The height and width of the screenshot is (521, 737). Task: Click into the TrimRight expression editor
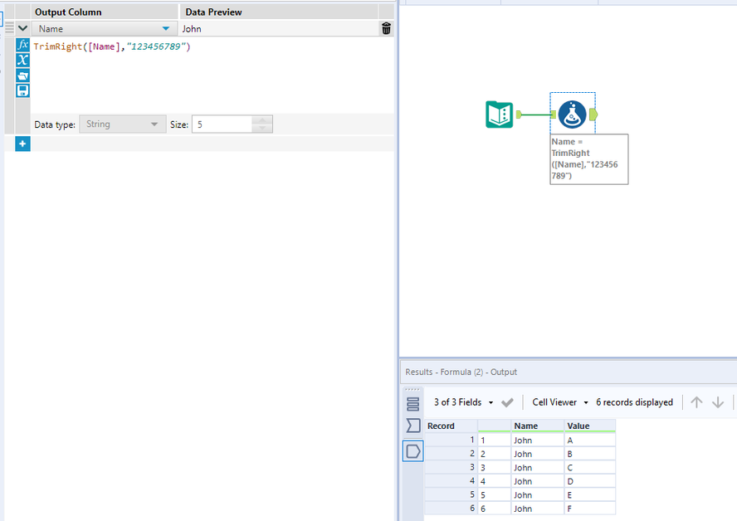[x=212, y=75]
